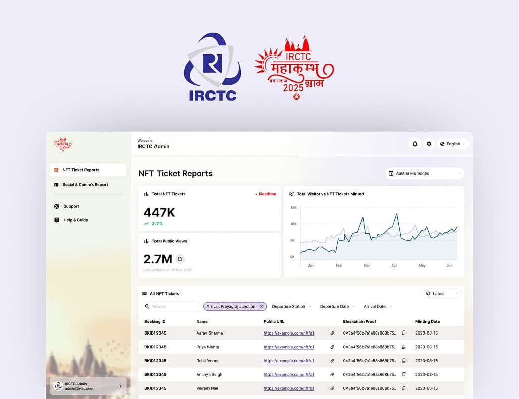This screenshot has height=399, width=519.
Task: Click the Booking ID column header
Action: (x=154, y=322)
